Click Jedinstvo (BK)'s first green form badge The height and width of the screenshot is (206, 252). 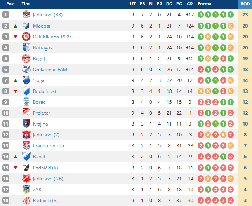click(201, 15)
